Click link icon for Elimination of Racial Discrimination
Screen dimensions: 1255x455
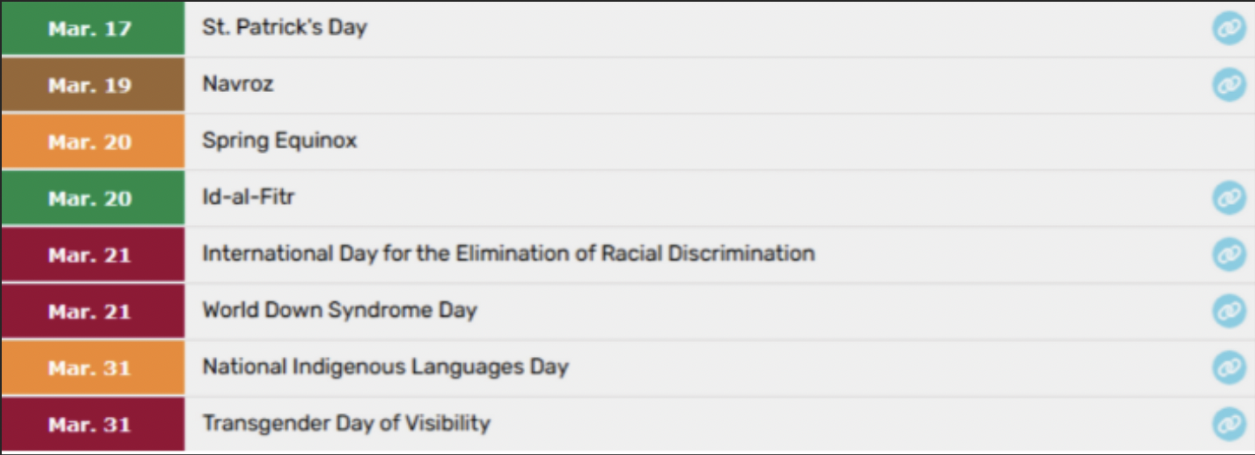[1228, 254]
